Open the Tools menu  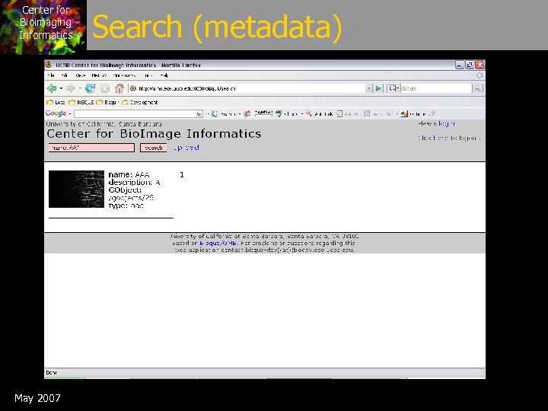pos(147,75)
